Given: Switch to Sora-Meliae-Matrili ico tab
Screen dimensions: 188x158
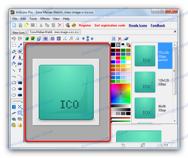Looking at the screenshot, I should click(x=54, y=32).
